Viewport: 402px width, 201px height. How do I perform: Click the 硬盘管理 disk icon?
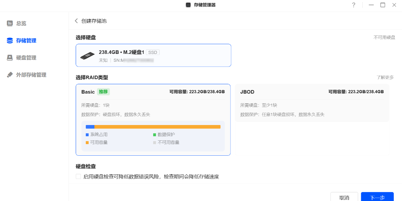pos(10,58)
